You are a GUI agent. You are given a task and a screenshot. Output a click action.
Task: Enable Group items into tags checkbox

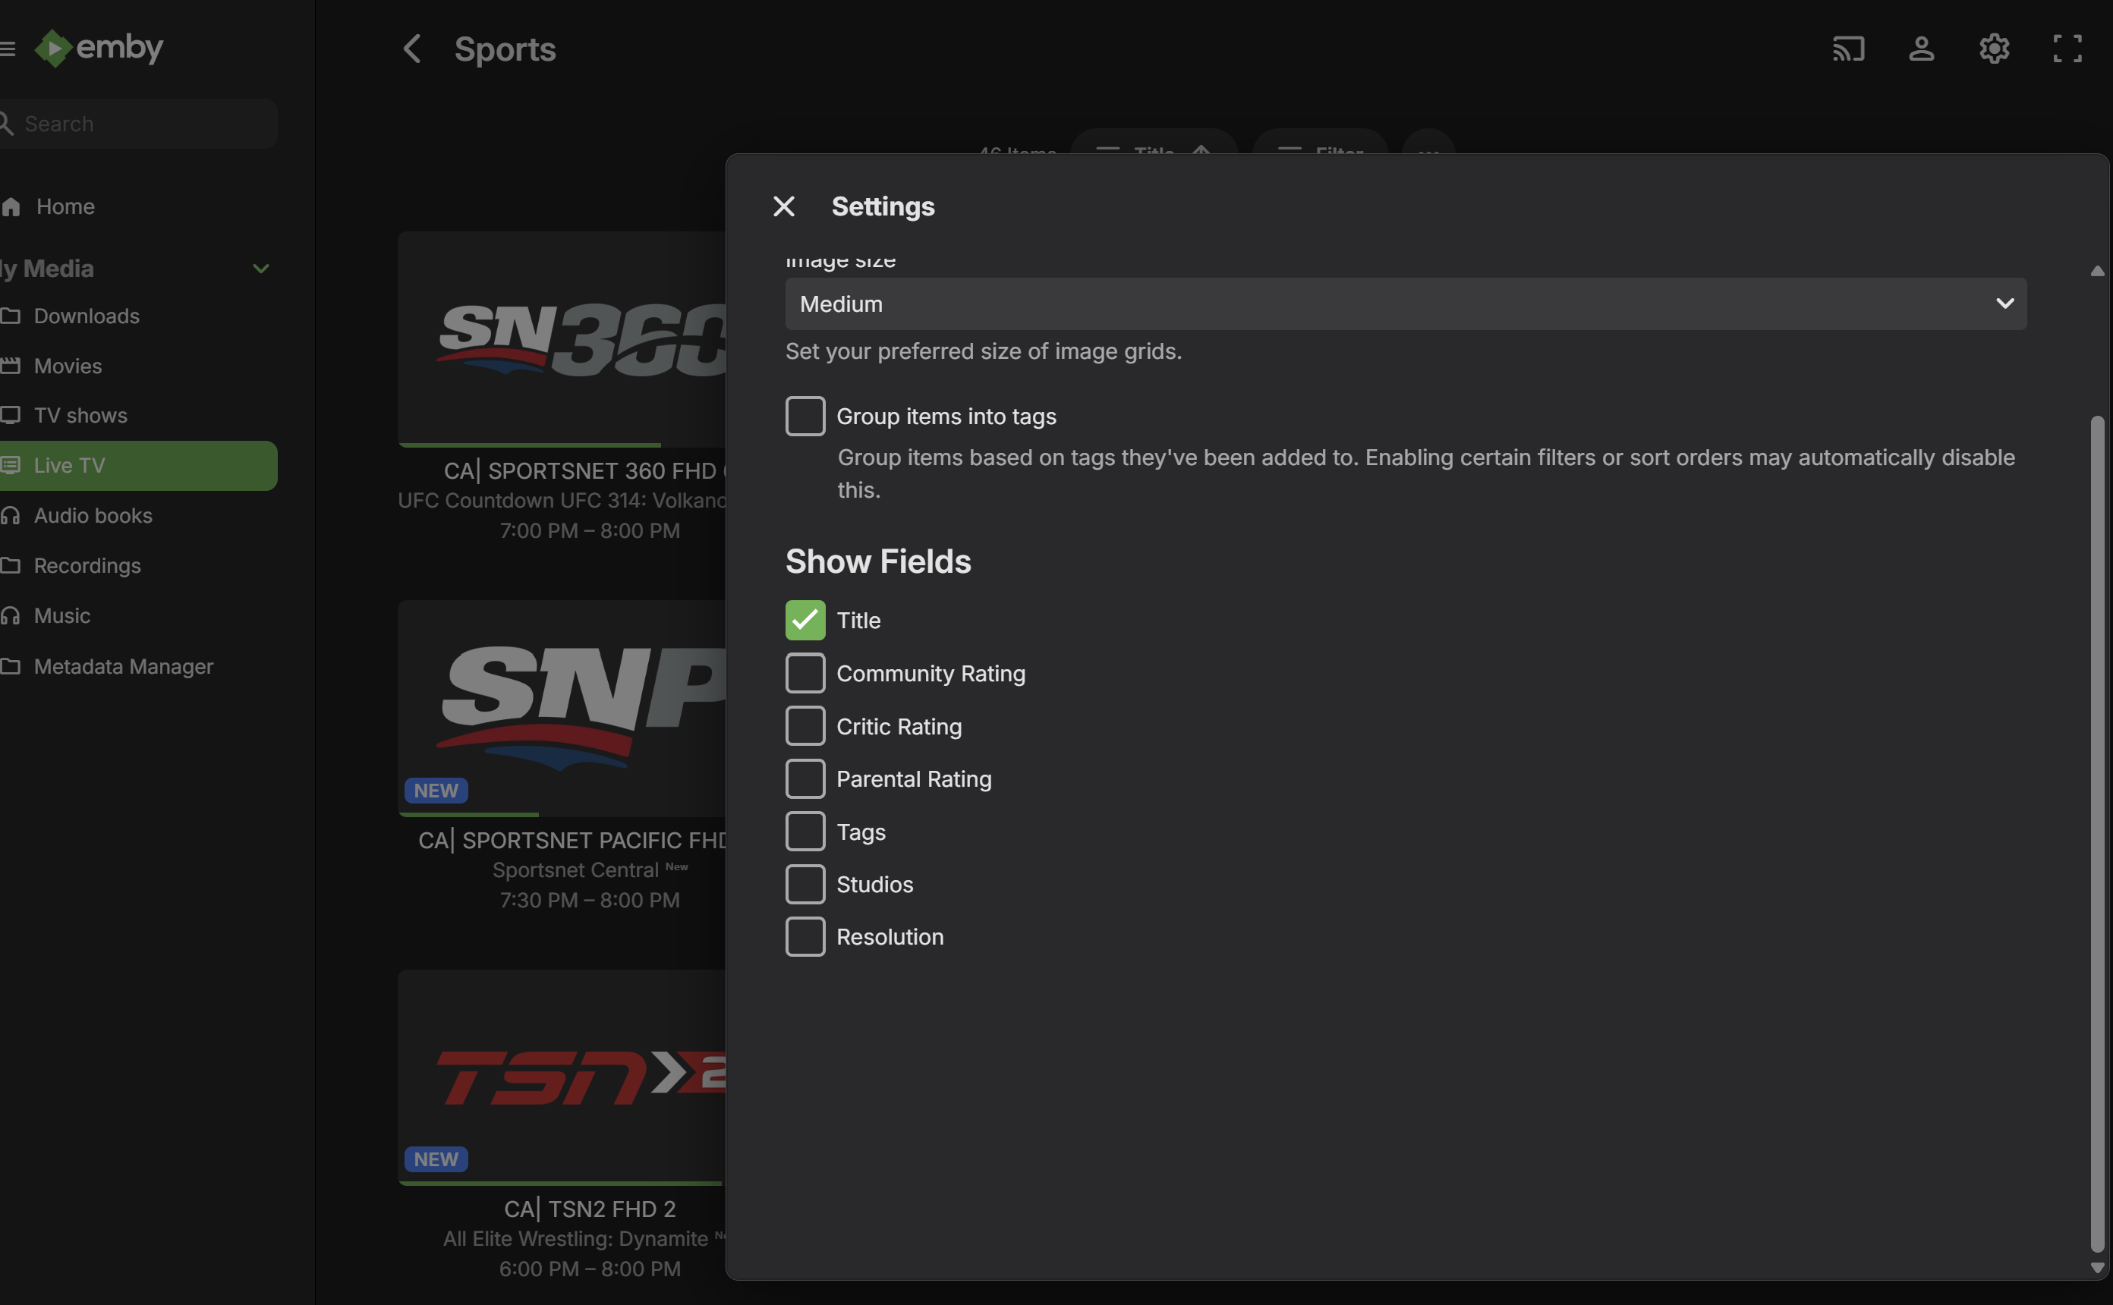pyautogui.click(x=805, y=416)
